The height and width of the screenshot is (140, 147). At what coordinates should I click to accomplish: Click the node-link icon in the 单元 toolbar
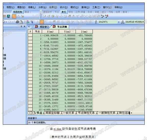[103, 16]
